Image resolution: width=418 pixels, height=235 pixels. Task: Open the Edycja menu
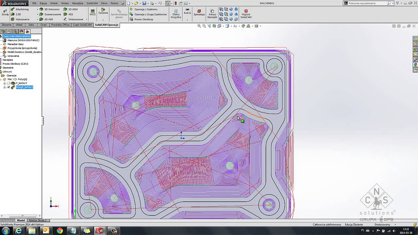tap(43, 3)
